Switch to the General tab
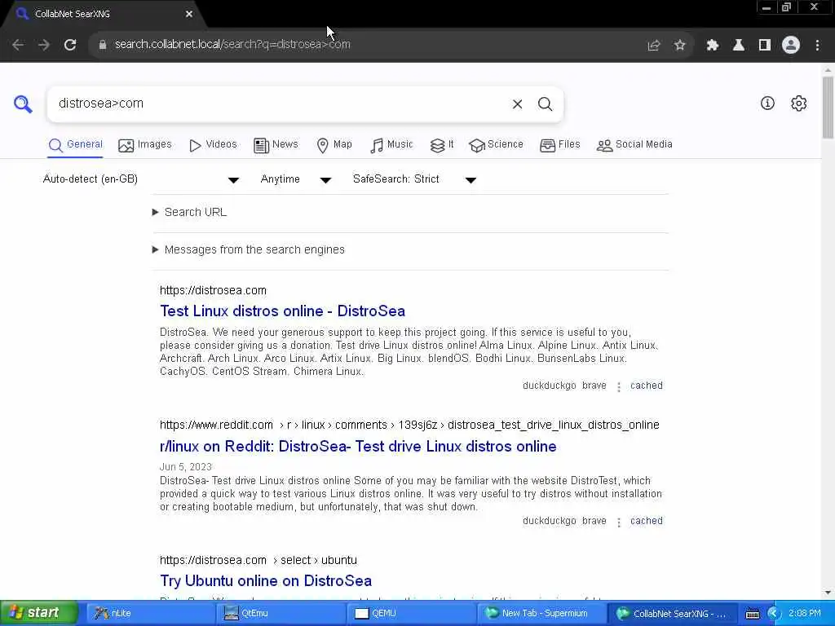Viewport: 835px width, 626px height. (75, 145)
